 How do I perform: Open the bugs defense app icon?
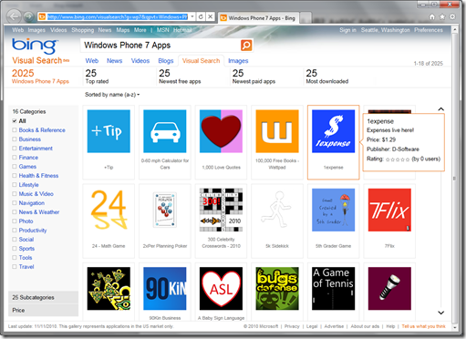(277, 288)
